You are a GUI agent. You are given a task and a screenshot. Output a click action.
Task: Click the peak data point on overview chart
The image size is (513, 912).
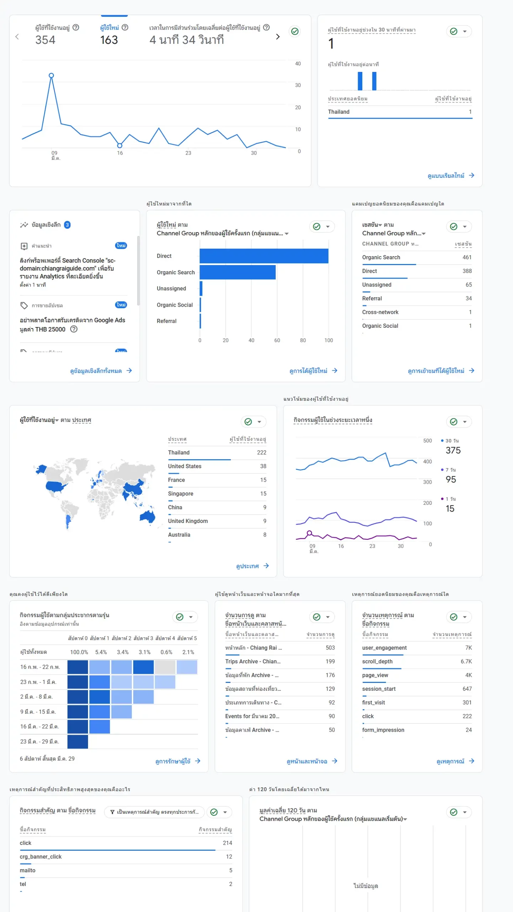[51, 76]
